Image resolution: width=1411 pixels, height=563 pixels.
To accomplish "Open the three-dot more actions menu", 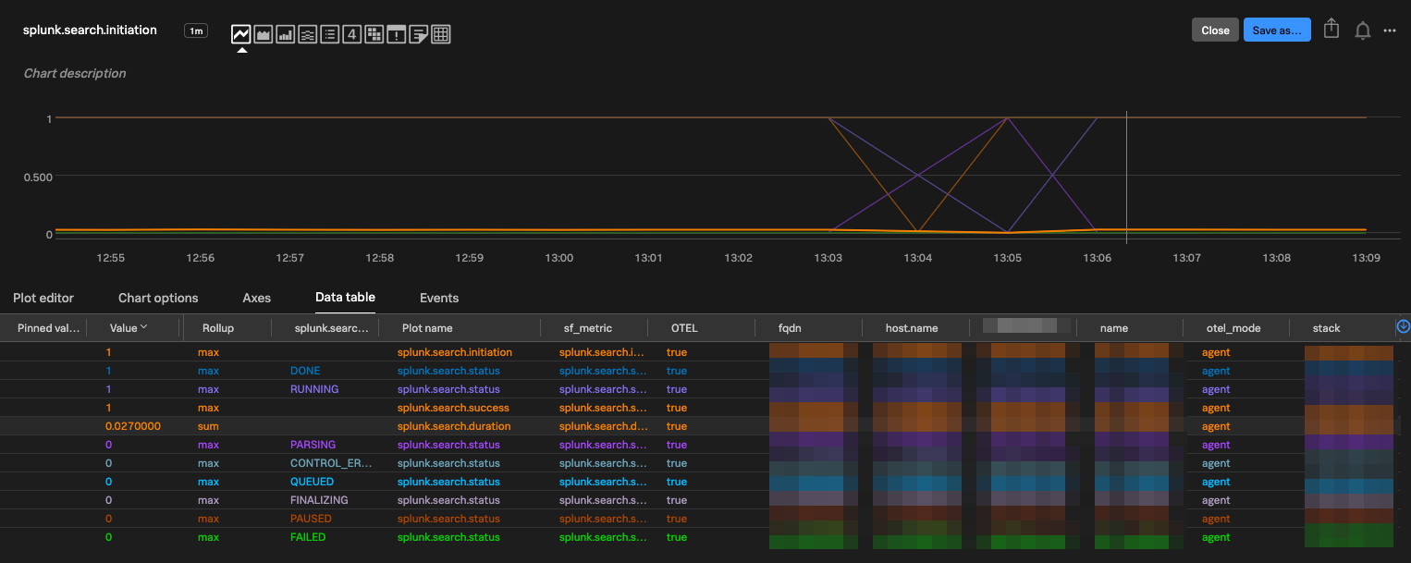I will tap(1390, 31).
